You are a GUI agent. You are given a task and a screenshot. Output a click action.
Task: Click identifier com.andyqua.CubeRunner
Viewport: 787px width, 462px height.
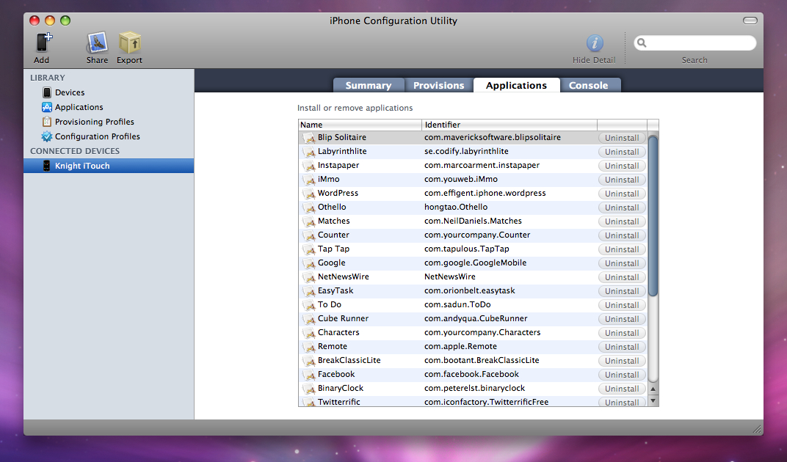tap(475, 319)
